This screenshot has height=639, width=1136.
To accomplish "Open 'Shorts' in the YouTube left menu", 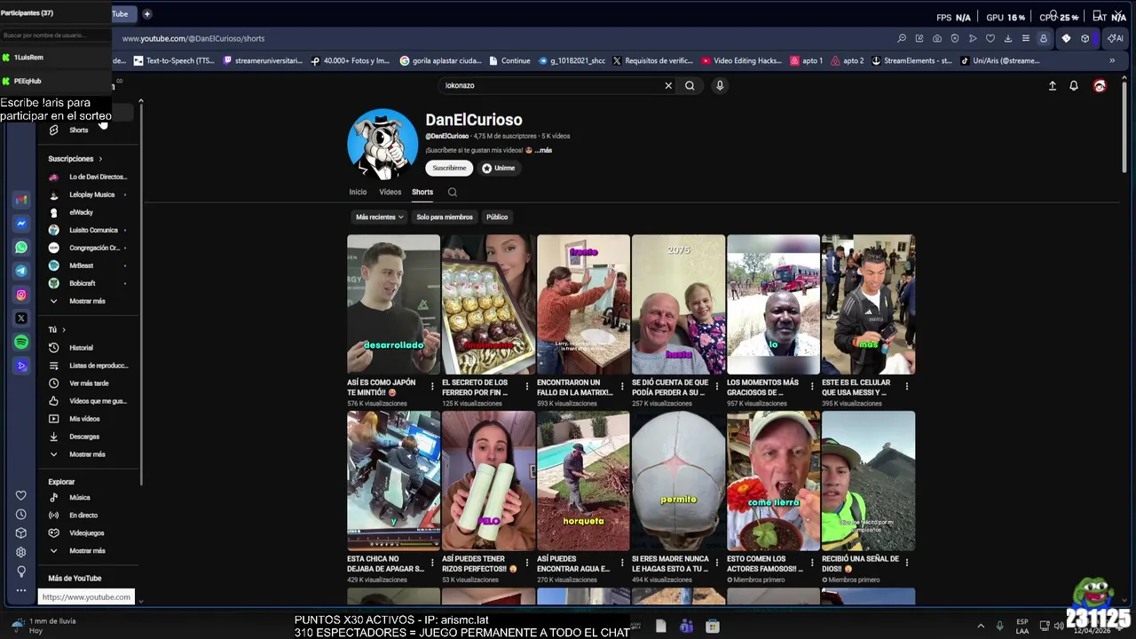I will (x=79, y=130).
